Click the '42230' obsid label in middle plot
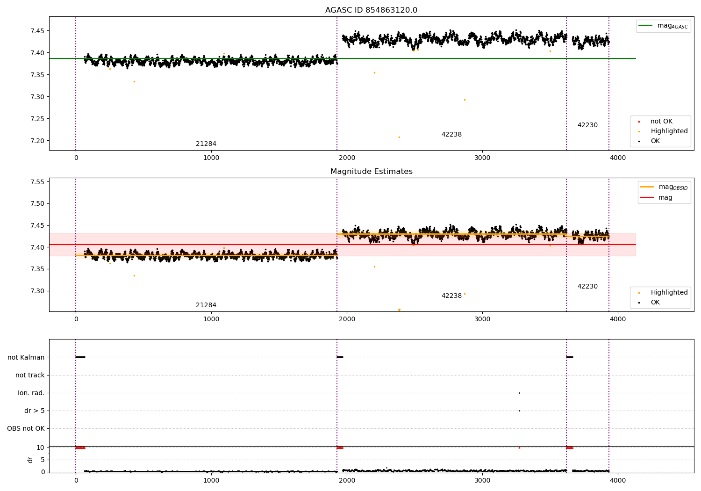Screen dimensions: 701x491 pyautogui.click(x=587, y=286)
